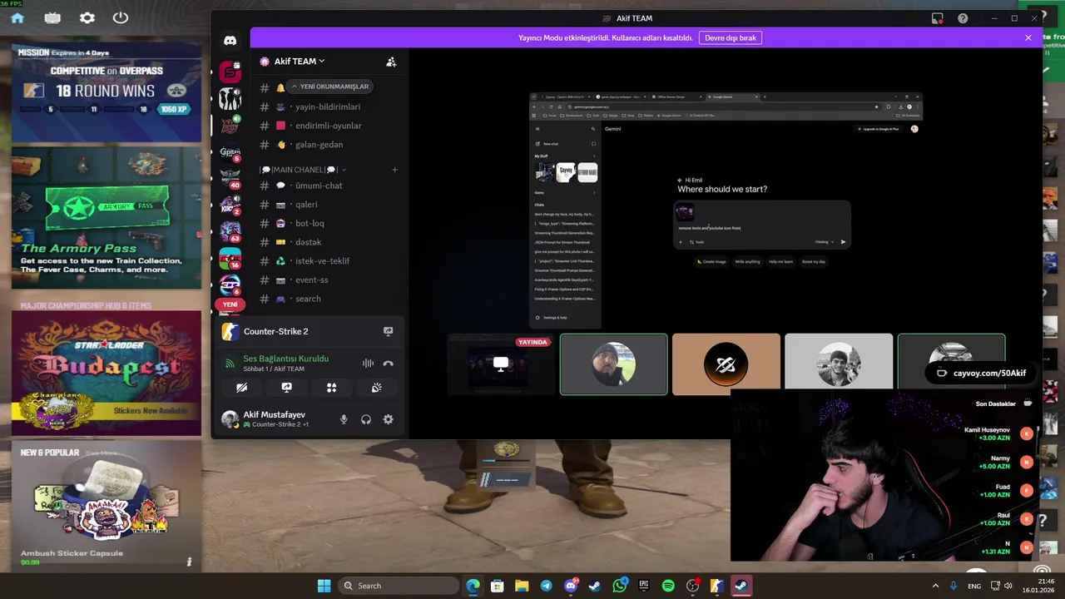
Task: Stop streaming Counter-Strike 2 screen icon
Action: [x=388, y=331]
